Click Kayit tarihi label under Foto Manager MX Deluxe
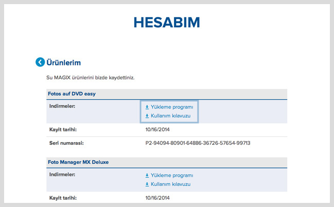The image size is (334, 207). click(63, 198)
